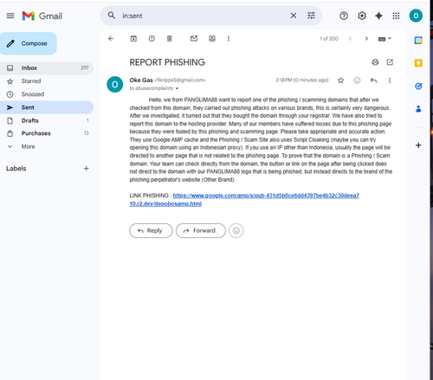Select the Sent folder
433x380 pixels.
[47, 107]
